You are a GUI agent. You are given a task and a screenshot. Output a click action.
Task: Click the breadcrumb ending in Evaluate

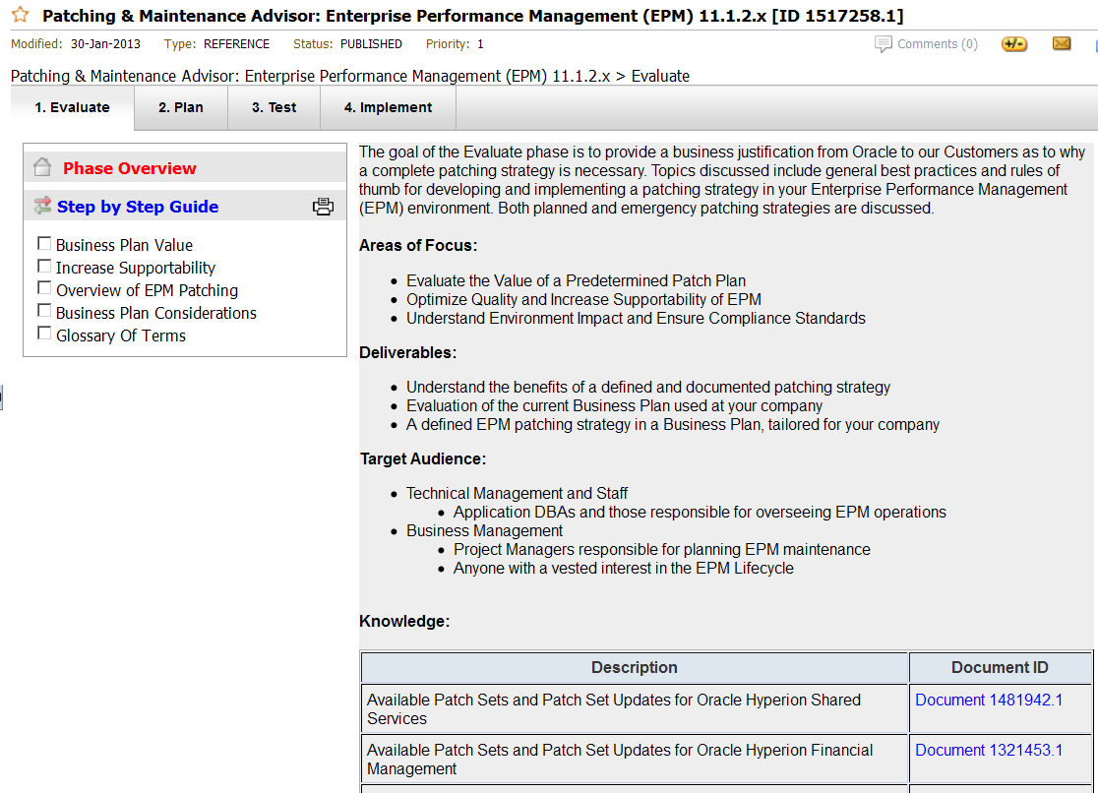350,76
